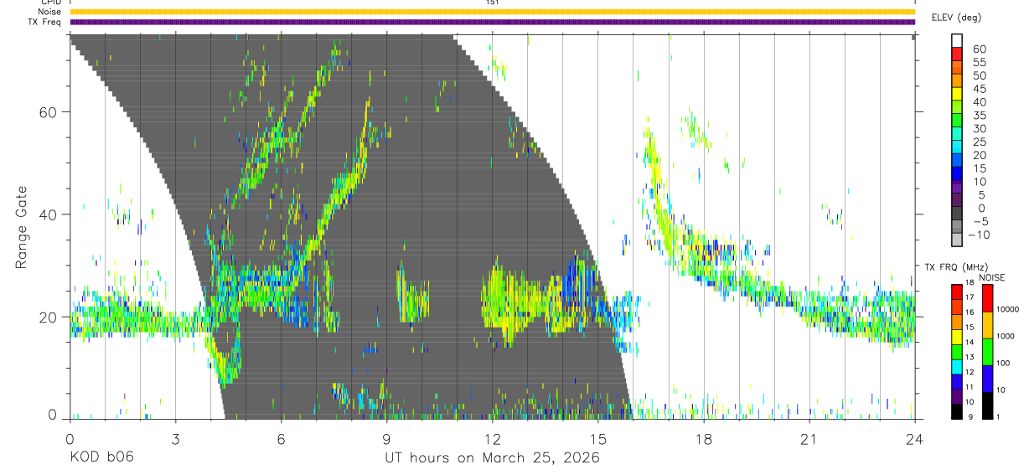Image resolution: width=1029 pixels, height=475 pixels.
Task: Click the NOISE scale label '100'
Action: pos(1003,363)
